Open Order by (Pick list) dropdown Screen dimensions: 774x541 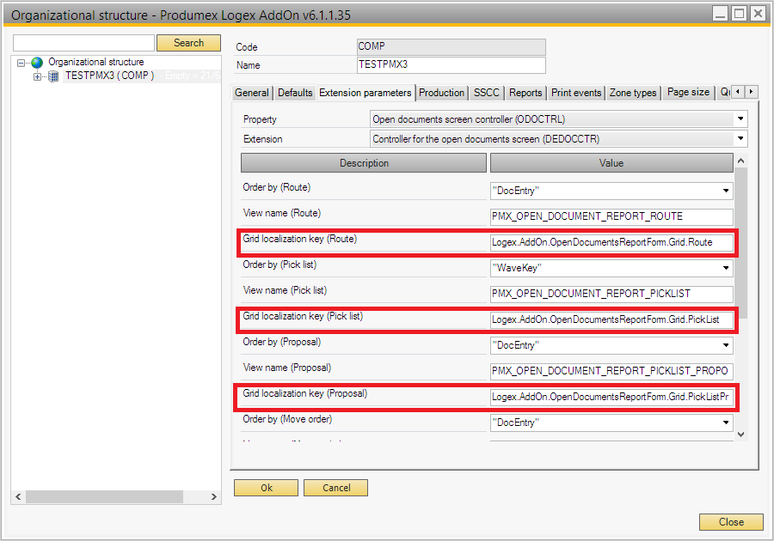pyautogui.click(x=726, y=269)
